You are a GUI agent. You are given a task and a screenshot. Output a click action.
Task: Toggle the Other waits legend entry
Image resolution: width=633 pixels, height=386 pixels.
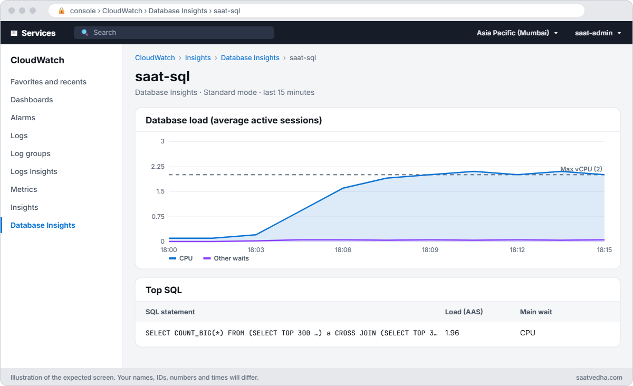point(226,258)
